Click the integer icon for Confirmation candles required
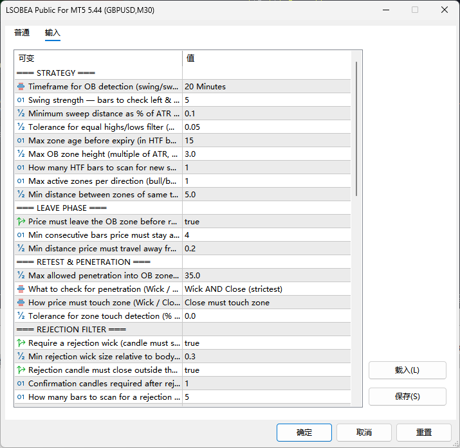460x448 pixels. [x=21, y=384]
